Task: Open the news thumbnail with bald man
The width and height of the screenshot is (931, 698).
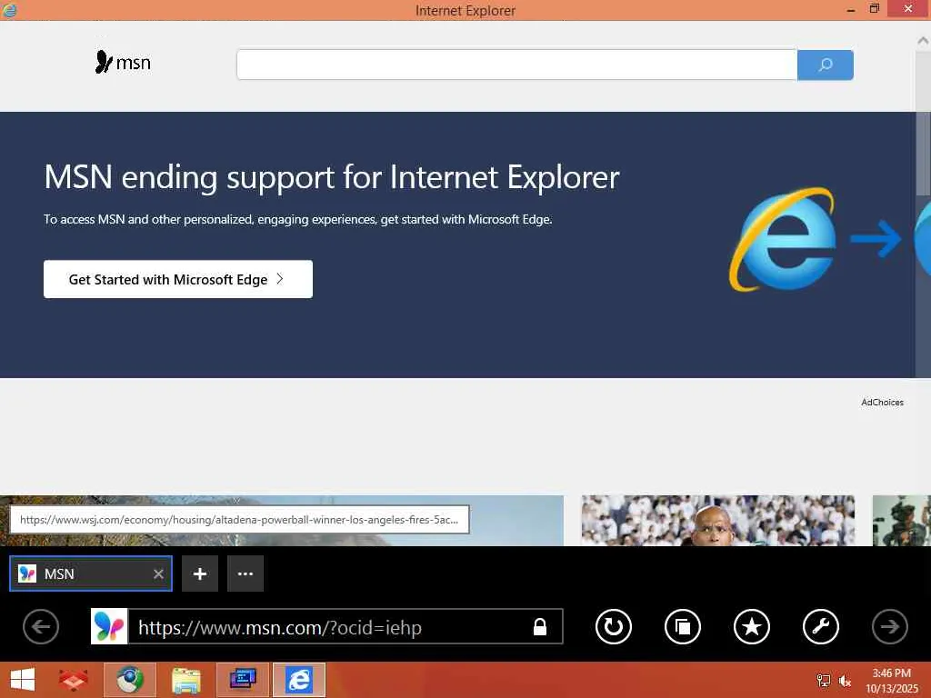Action: tap(718, 521)
